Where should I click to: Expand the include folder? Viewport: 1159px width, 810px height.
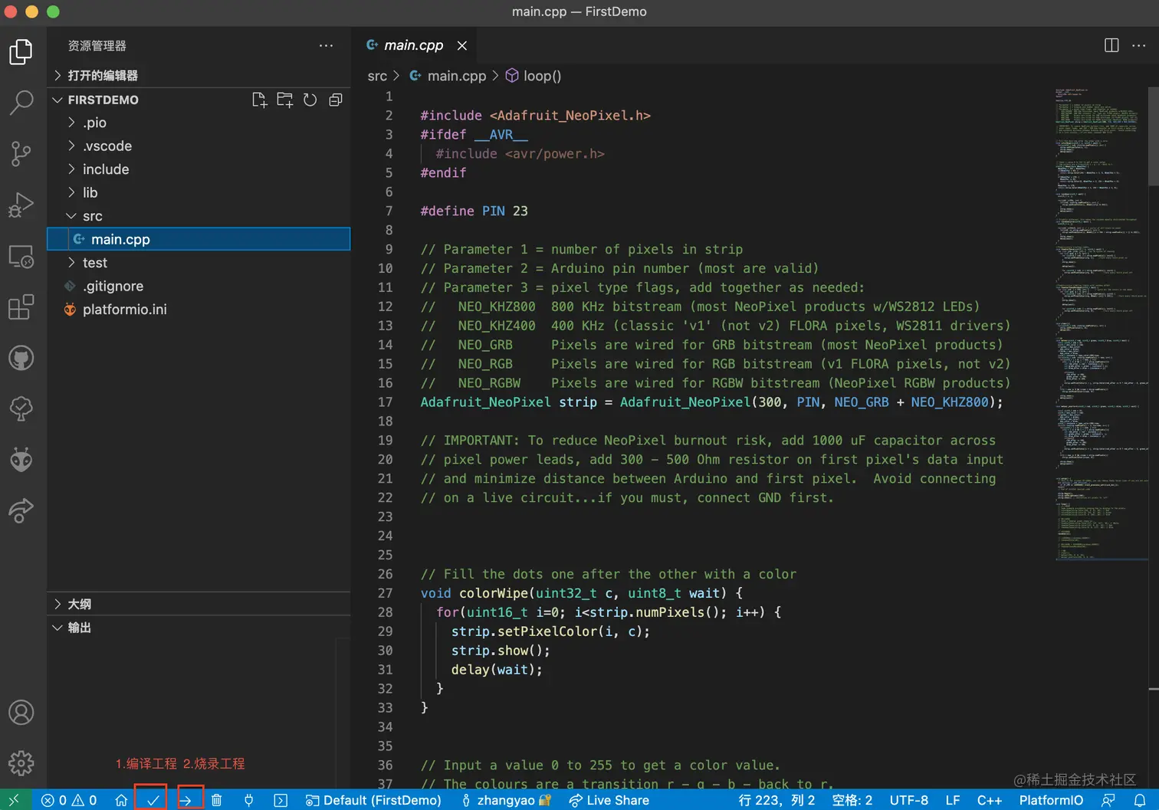[198, 169]
